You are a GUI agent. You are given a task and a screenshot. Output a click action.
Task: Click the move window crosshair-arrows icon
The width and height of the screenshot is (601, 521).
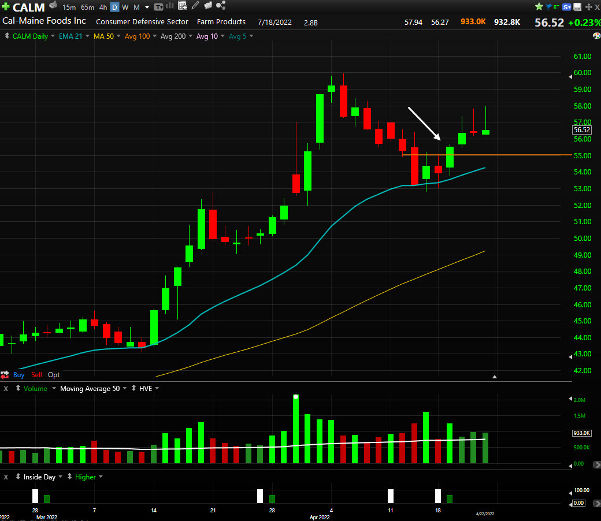coord(589,7)
